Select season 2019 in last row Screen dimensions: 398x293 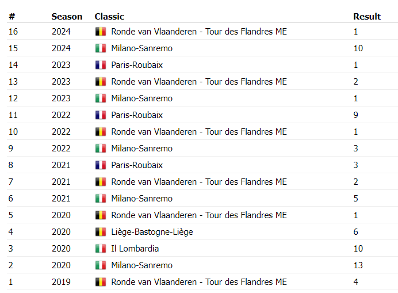61,282
